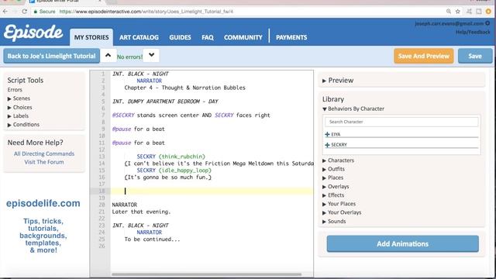Click the Episode logo

click(x=33, y=33)
